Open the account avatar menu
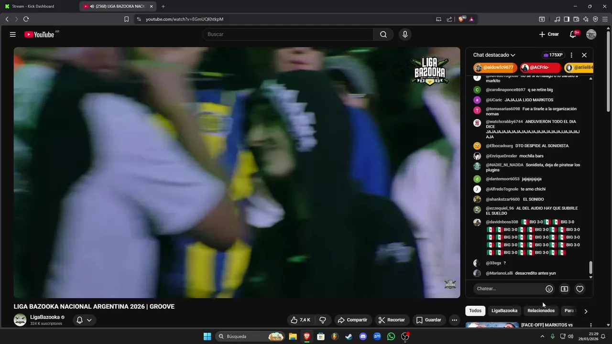This screenshot has height=344, width=612. [591, 34]
